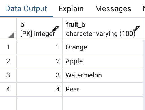Open the Messages tab
This screenshot has width=145, height=110.
[x=113, y=9]
